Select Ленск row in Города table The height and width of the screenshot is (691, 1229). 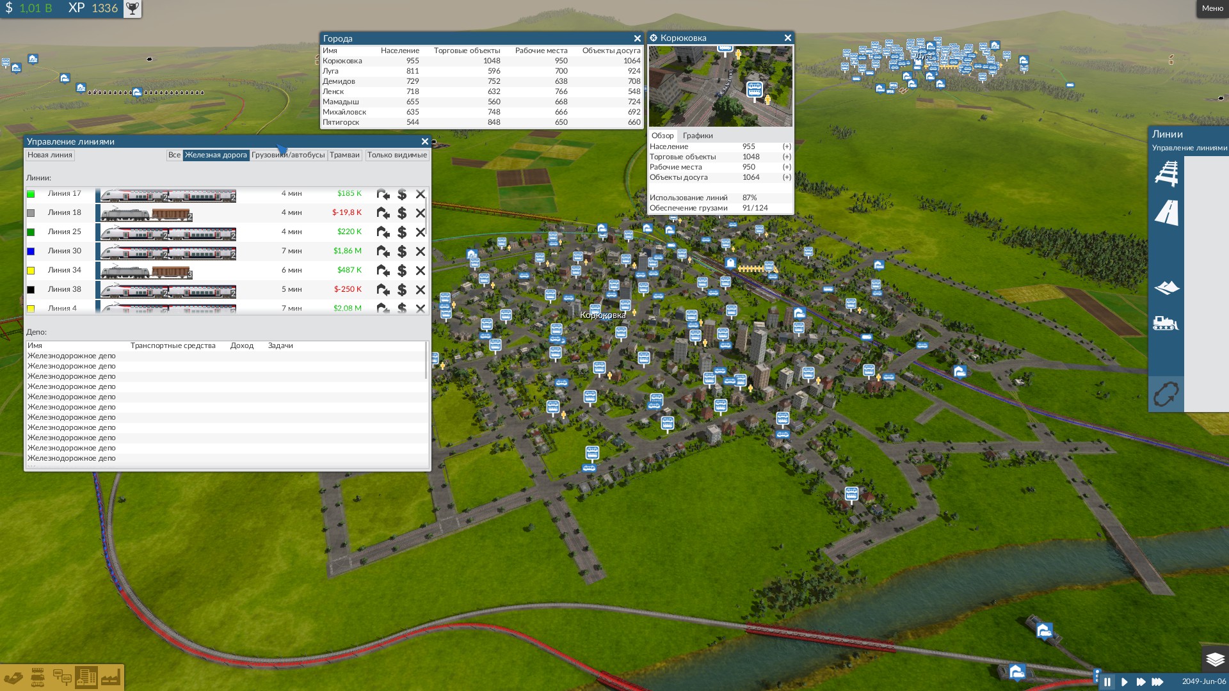481,91
